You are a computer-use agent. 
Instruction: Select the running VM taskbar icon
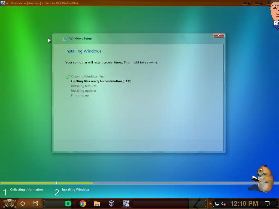pyautogui.click(x=126, y=204)
